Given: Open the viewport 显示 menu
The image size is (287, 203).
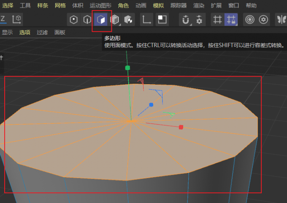Looking at the screenshot, I should tap(7, 33).
